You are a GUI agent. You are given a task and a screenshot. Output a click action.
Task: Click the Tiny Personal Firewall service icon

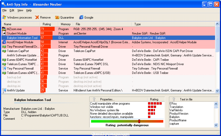click(x=4, y=69)
